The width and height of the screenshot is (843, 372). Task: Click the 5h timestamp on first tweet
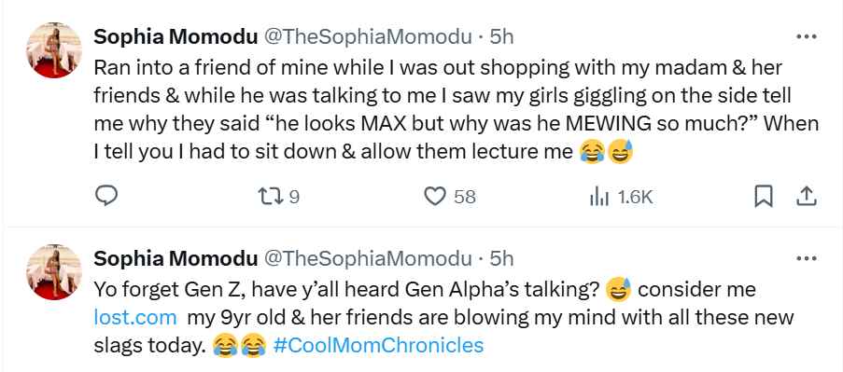(501, 37)
